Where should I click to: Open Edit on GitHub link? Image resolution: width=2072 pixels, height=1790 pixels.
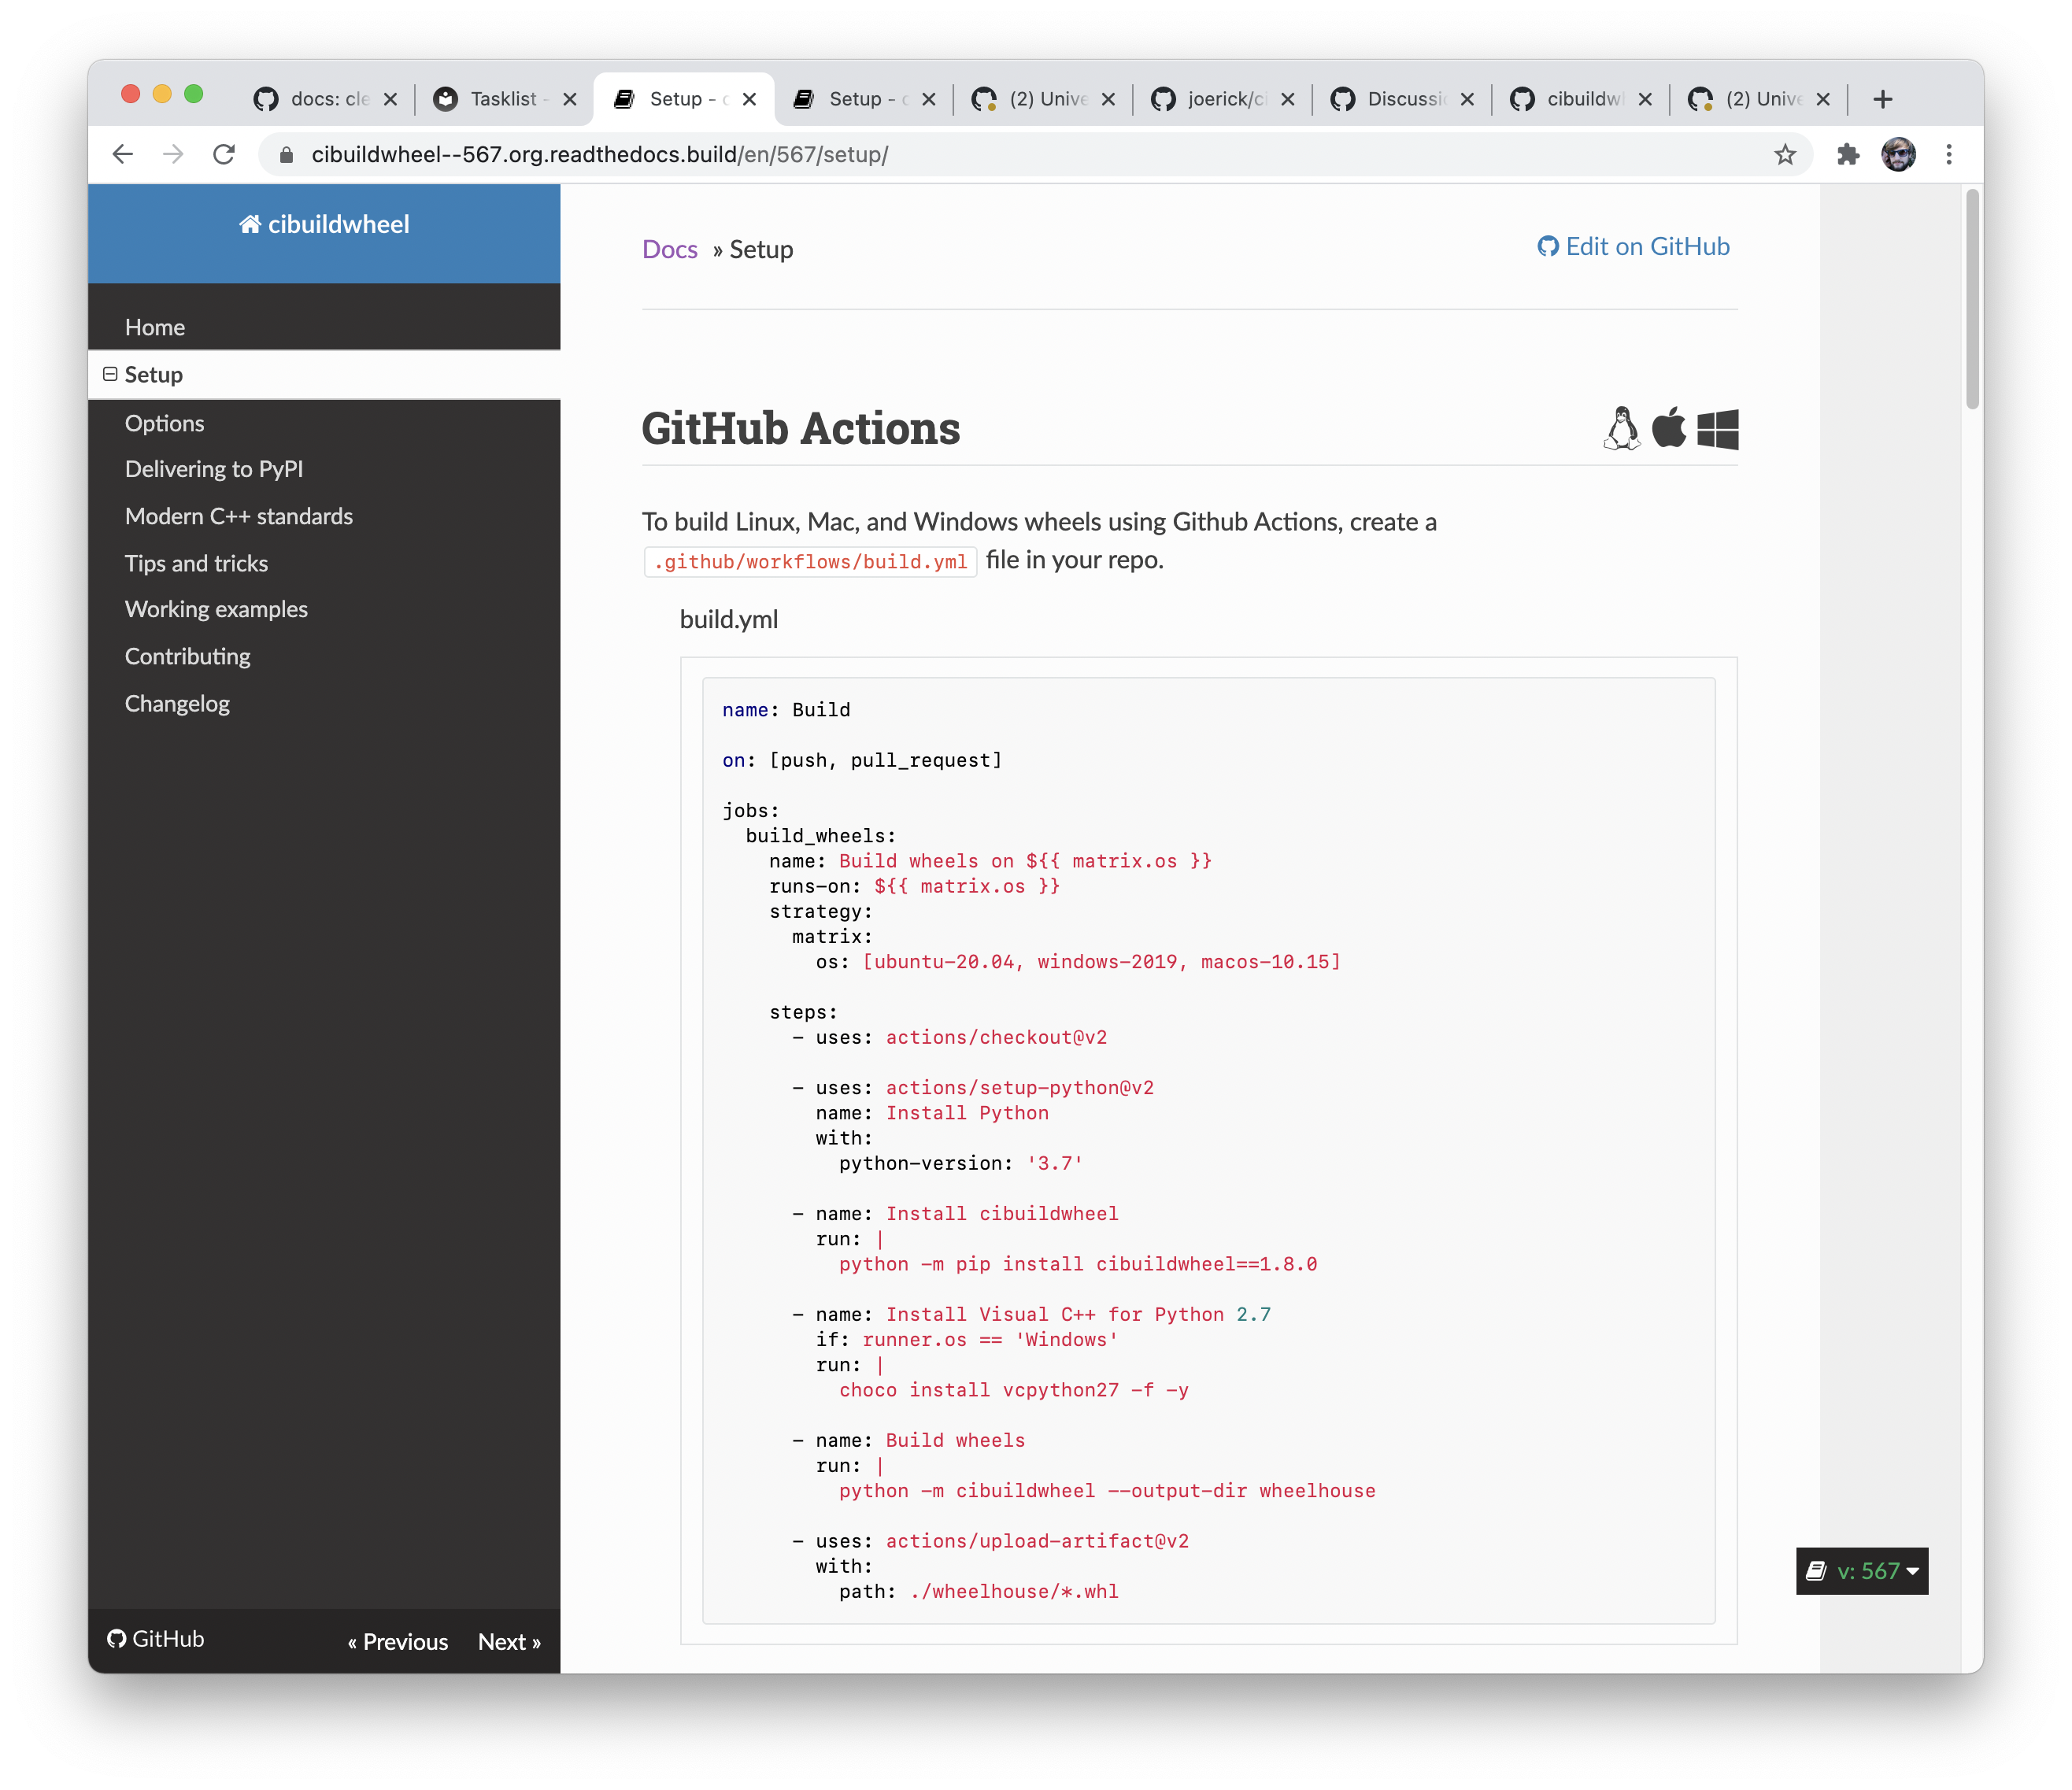click(x=1634, y=247)
